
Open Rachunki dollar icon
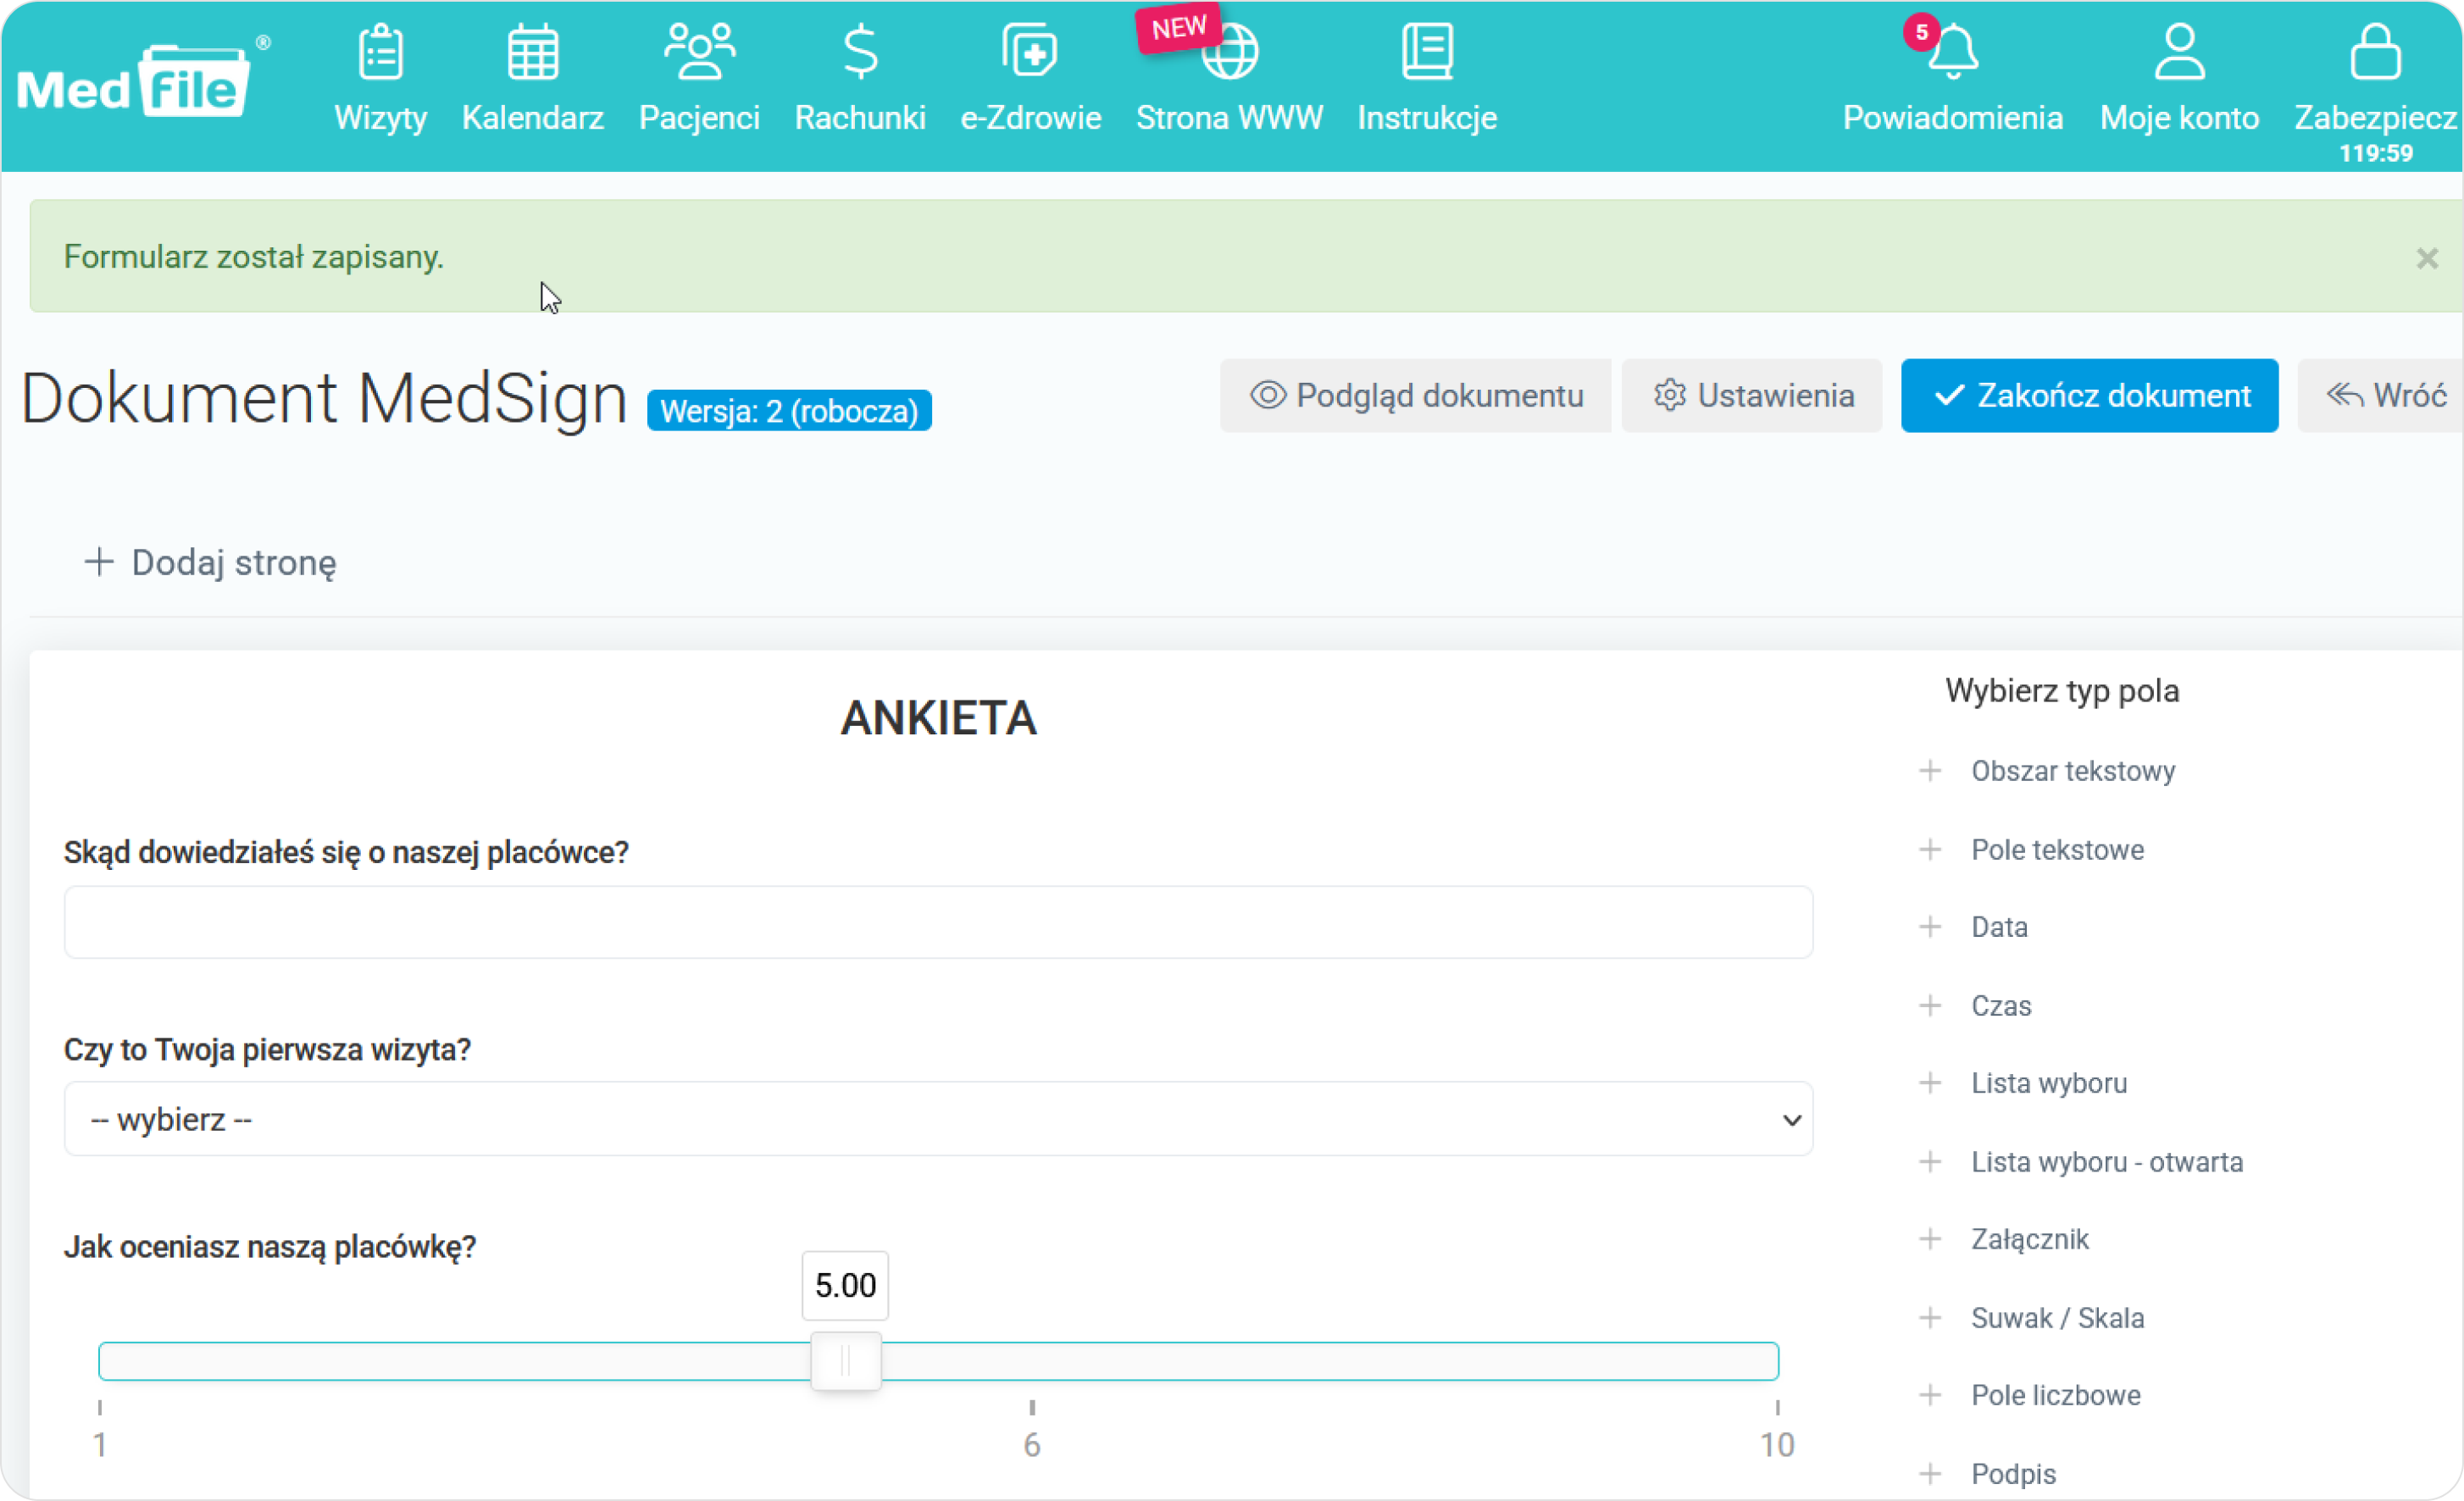pos(860,52)
